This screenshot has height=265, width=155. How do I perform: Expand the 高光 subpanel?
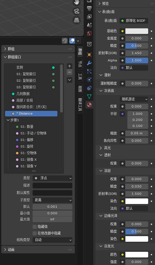click(125, 148)
